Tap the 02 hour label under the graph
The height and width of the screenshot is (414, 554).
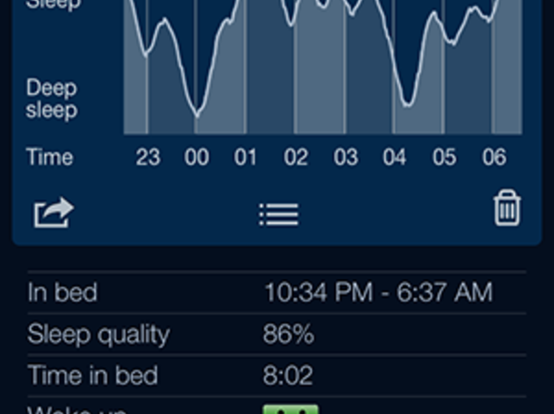pyautogui.click(x=296, y=158)
